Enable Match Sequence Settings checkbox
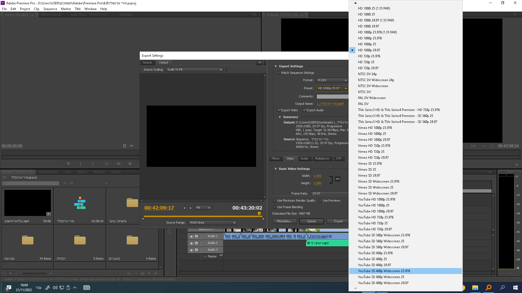The width and height of the screenshot is (522, 293). point(279,73)
